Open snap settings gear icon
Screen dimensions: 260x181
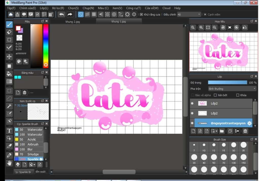coord(134,14)
